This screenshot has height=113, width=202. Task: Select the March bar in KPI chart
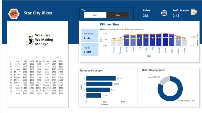tap(127, 40)
